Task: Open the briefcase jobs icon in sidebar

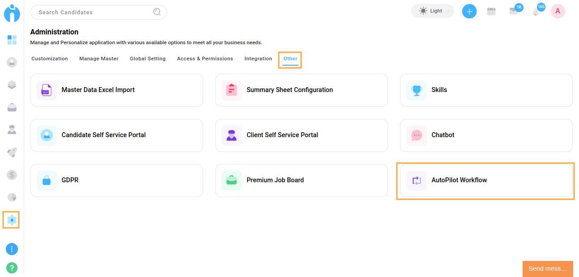Action: tap(12, 107)
